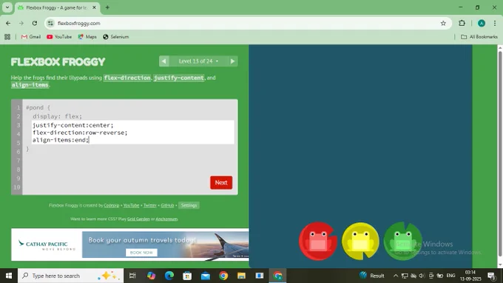Open the Anchoreum link

[x=166, y=219]
